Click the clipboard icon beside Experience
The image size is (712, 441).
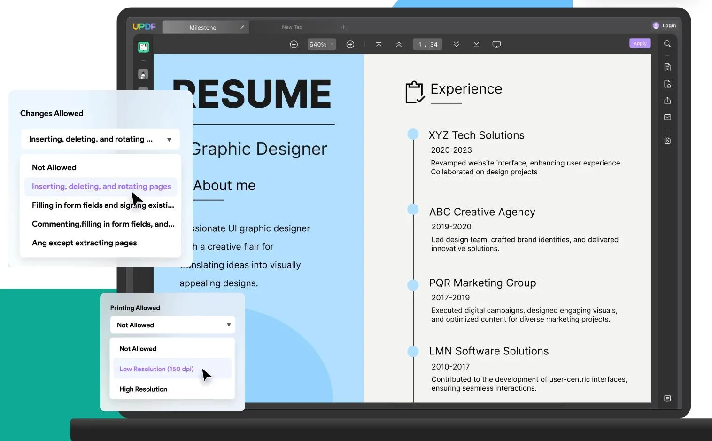coord(415,92)
